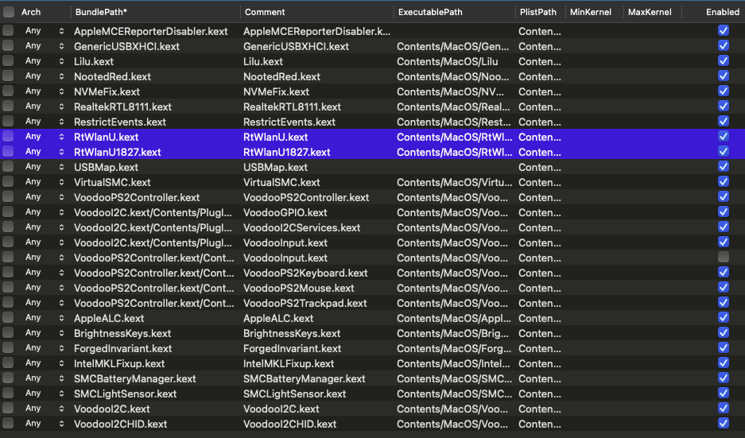The width and height of the screenshot is (745, 438).
Task: Select the MaxKernel column header
Action: tap(650, 12)
